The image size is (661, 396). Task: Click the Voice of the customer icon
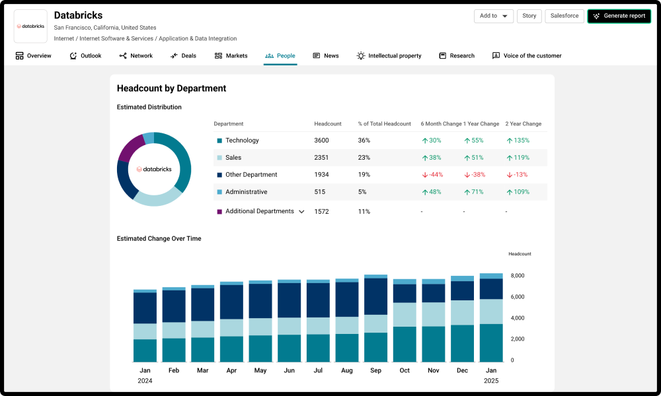coord(496,56)
